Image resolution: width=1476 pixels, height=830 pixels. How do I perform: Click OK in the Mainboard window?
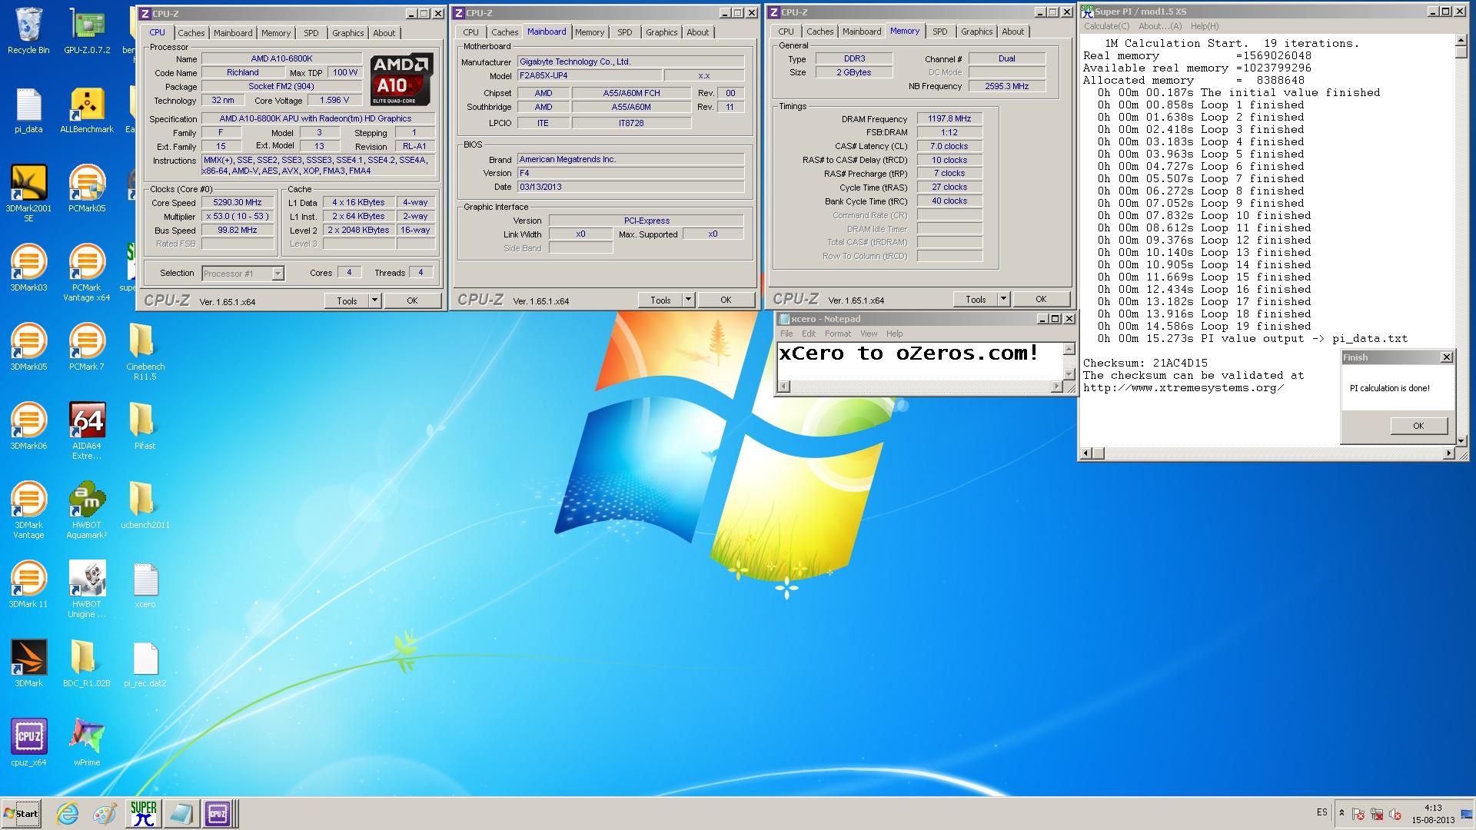(726, 300)
